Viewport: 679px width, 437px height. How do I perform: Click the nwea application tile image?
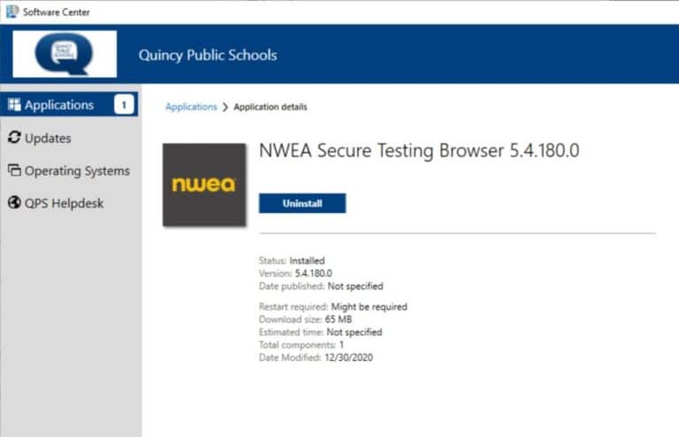click(204, 185)
